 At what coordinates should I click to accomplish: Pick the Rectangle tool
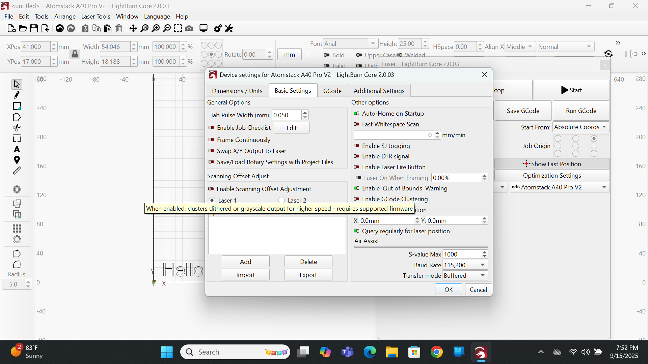pyautogui.click(x=17, y=106)
